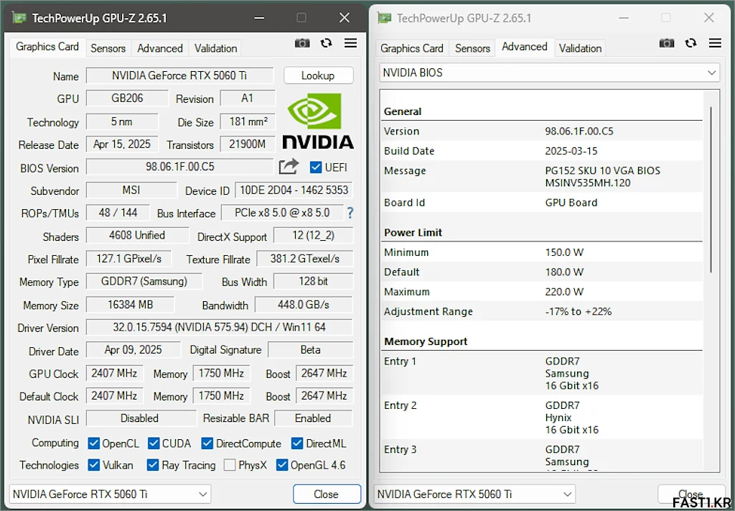
Task: Select Advanced tab in the right window
Action: 525,47
